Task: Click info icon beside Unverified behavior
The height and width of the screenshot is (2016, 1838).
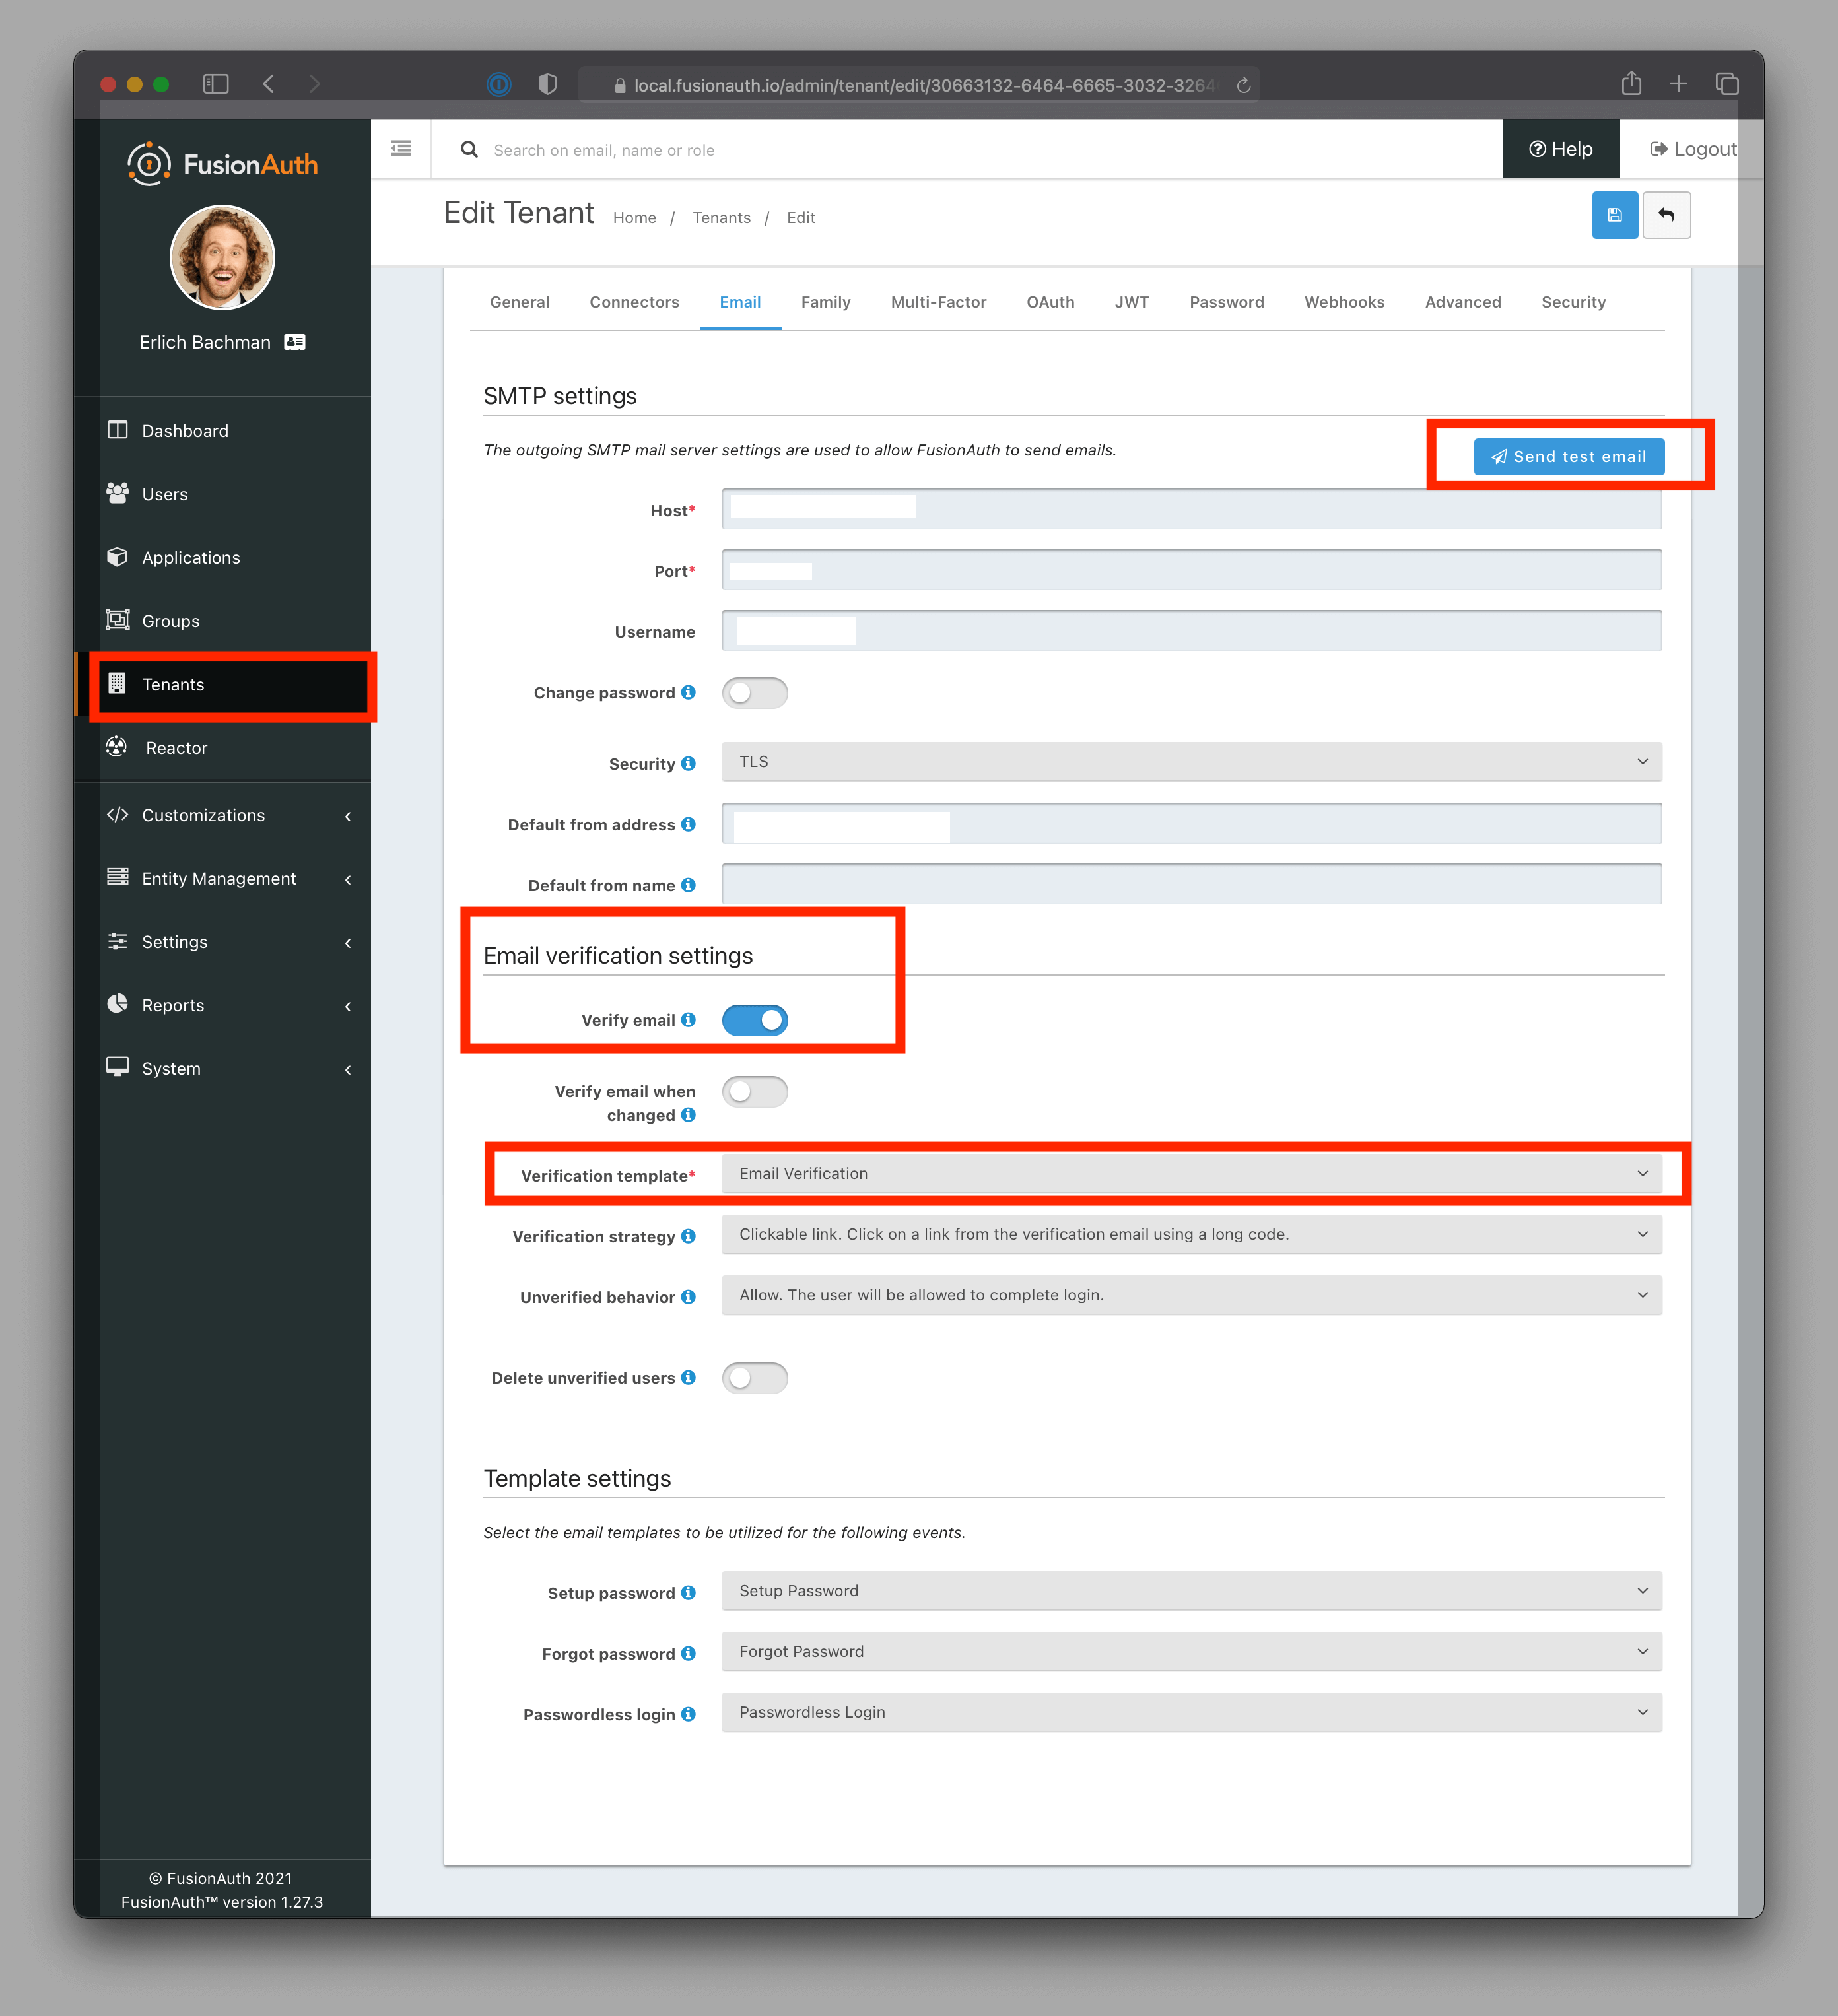Action: (x=688, y=1297)
